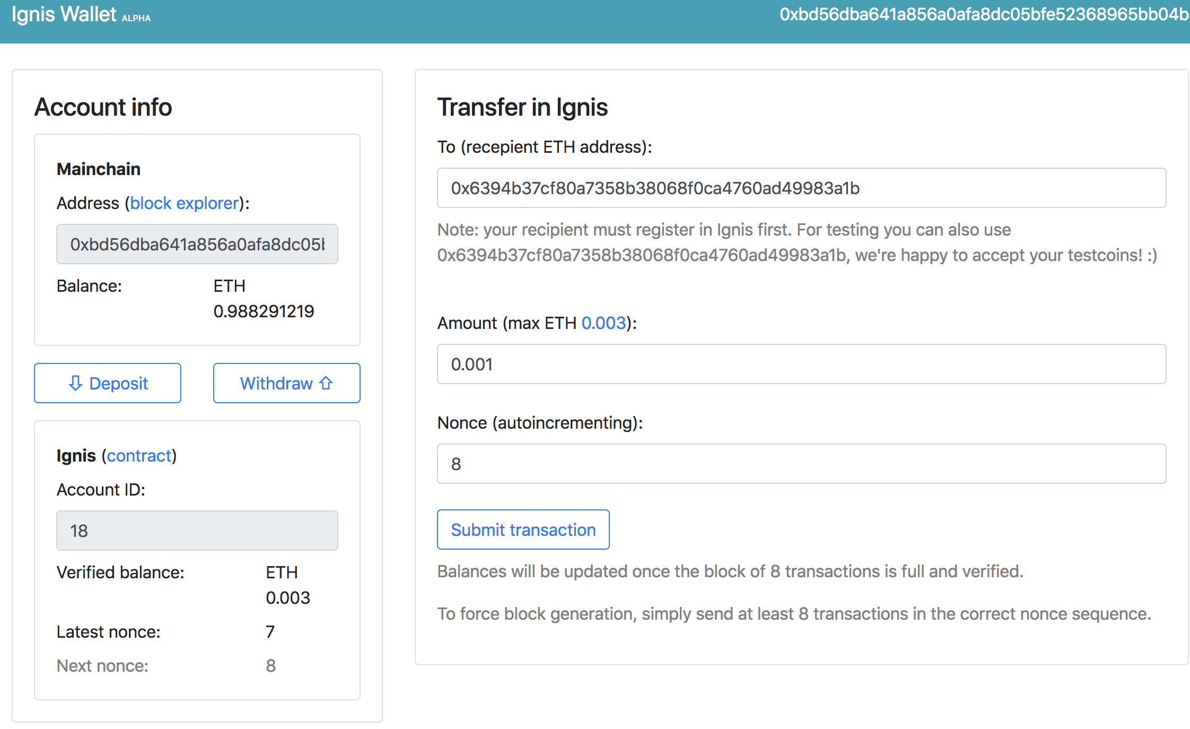Focus the recipient ETH address field
Image resolution: width=1190 pixels, height=729 pixels.
pyautogui.click(x=801, y=188)
